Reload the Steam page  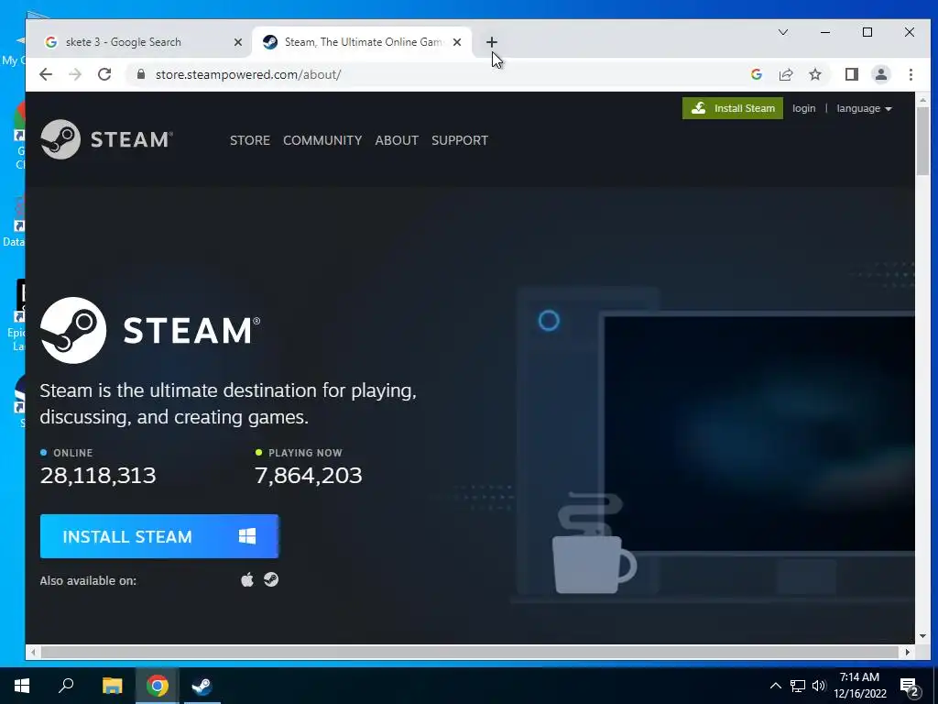[x=104, y=74]
